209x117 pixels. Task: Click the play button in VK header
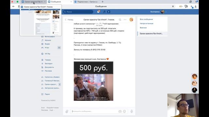[109, 12]
